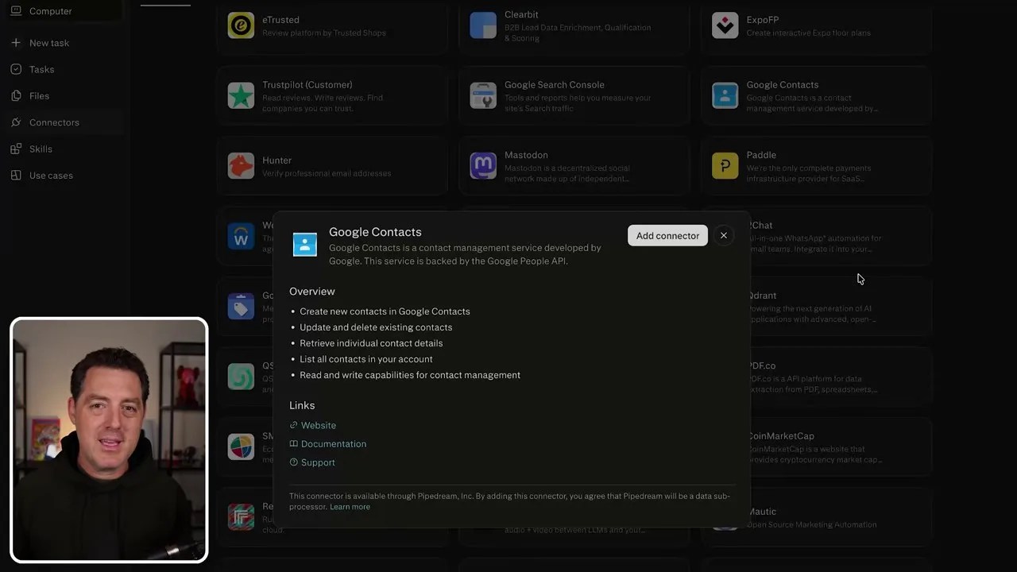Viewport: 1017px width, 572px height.
Task: Open the Hunter connector card
Action: 332,165
